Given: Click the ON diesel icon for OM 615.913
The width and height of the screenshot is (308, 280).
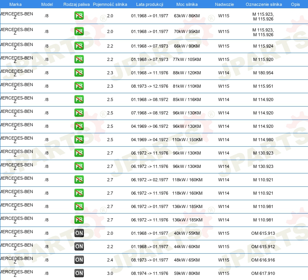Looking at the screenshot, I should 79,233.
